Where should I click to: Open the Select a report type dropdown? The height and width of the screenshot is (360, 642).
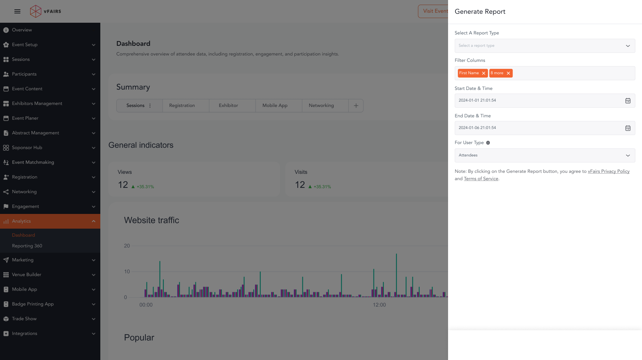point(544,46)
